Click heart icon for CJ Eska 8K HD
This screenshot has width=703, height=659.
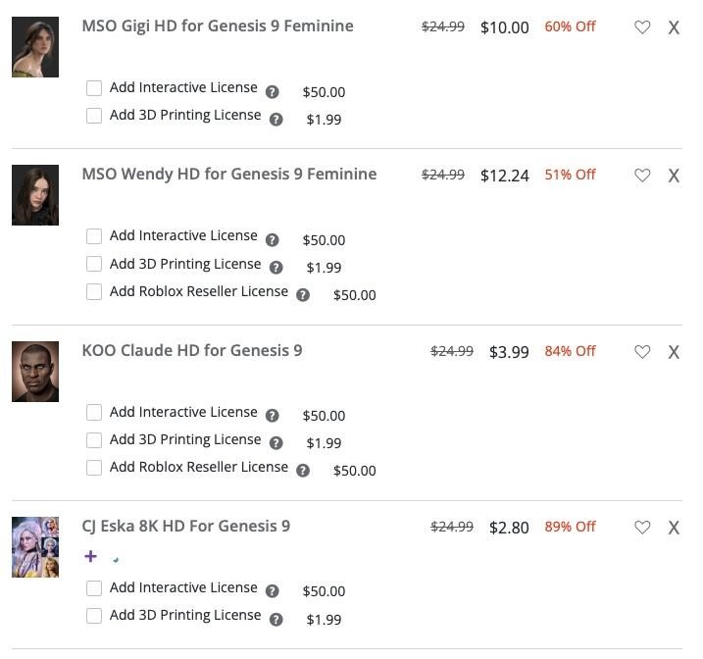click(642, 528)
